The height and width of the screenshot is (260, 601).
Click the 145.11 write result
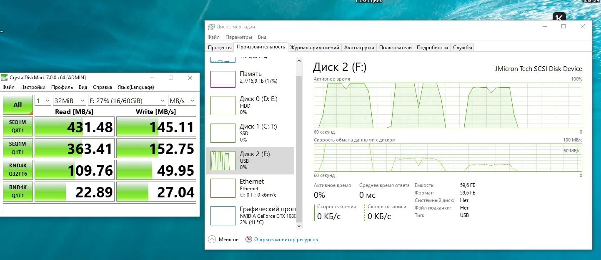156,127
